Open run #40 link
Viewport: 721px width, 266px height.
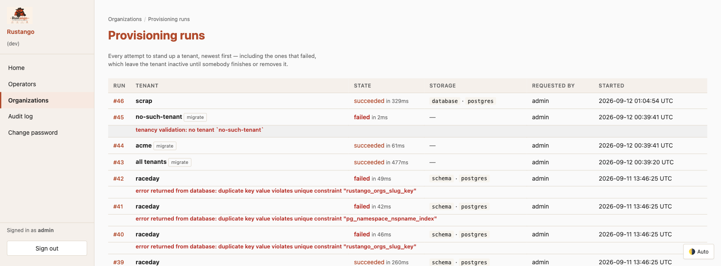pos(118,234)
